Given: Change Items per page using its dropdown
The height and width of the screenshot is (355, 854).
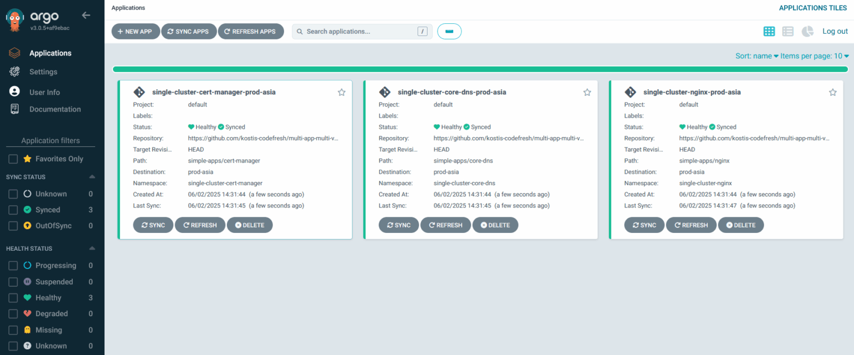Looking at the screenshot, I should point(813,55).
